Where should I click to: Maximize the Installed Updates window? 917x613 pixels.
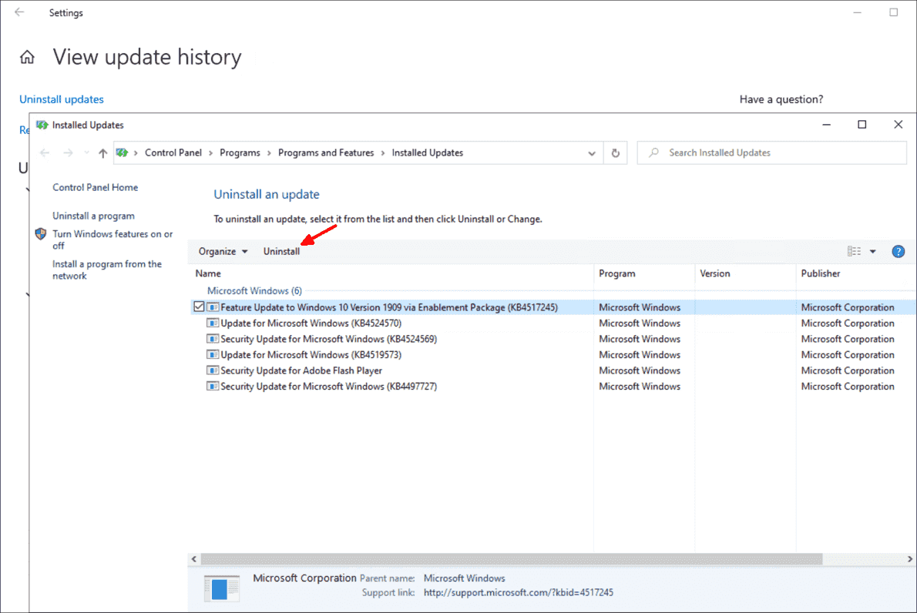point(862,125)
